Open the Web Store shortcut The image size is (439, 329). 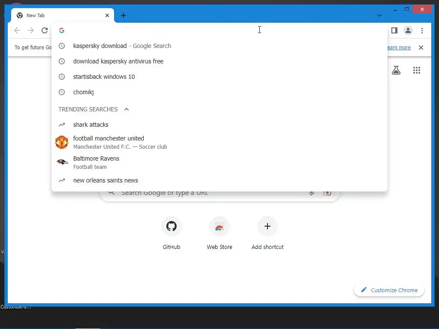219,233
